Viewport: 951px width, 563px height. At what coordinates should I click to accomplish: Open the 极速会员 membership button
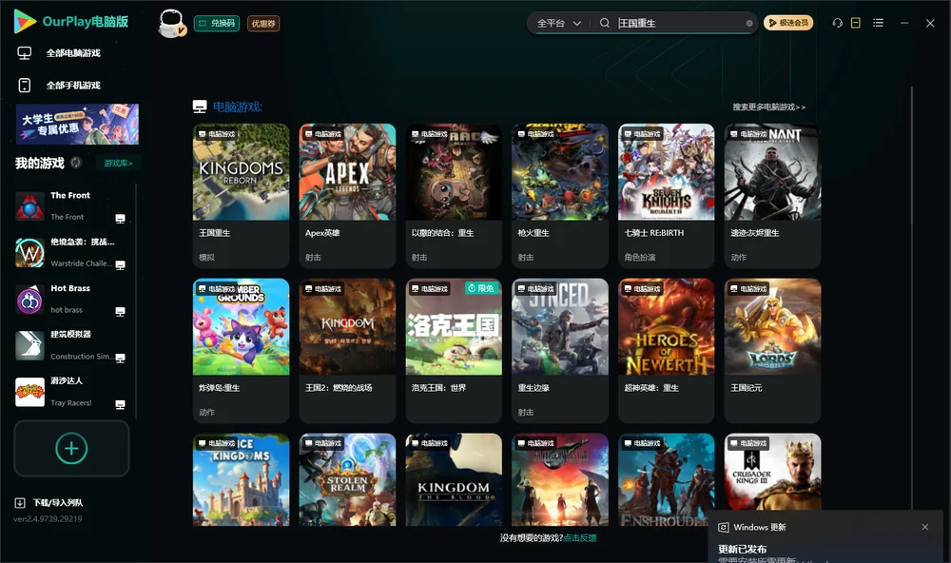[x=787, y=23]
